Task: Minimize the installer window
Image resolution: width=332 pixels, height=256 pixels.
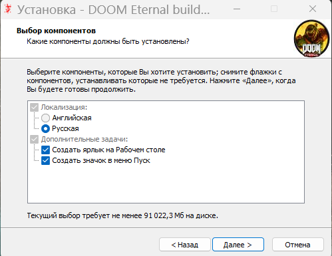Action: (x=237, y=9)
